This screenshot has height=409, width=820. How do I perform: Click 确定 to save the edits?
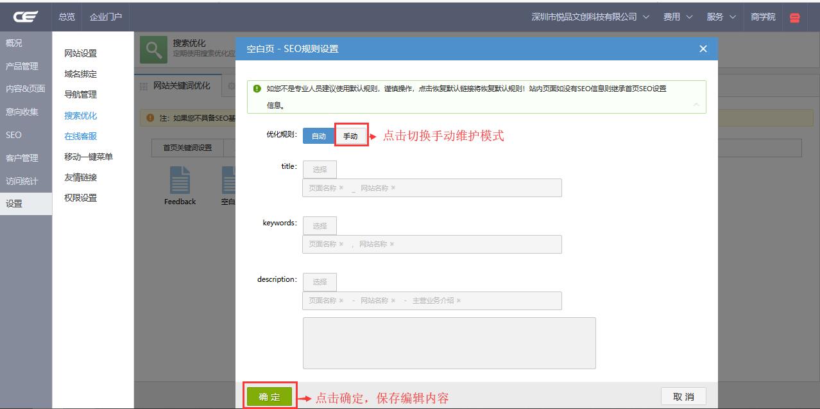269,397
